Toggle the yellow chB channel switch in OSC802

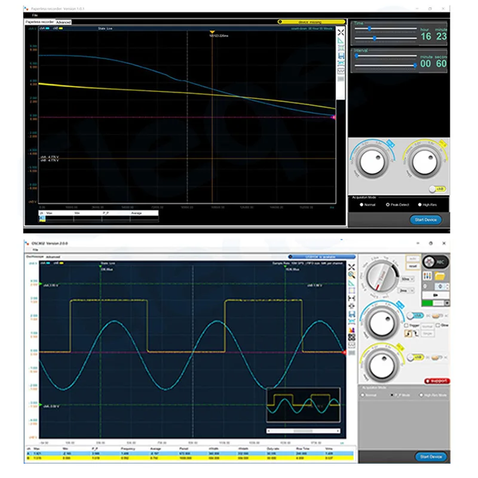(x=415, y=357)
